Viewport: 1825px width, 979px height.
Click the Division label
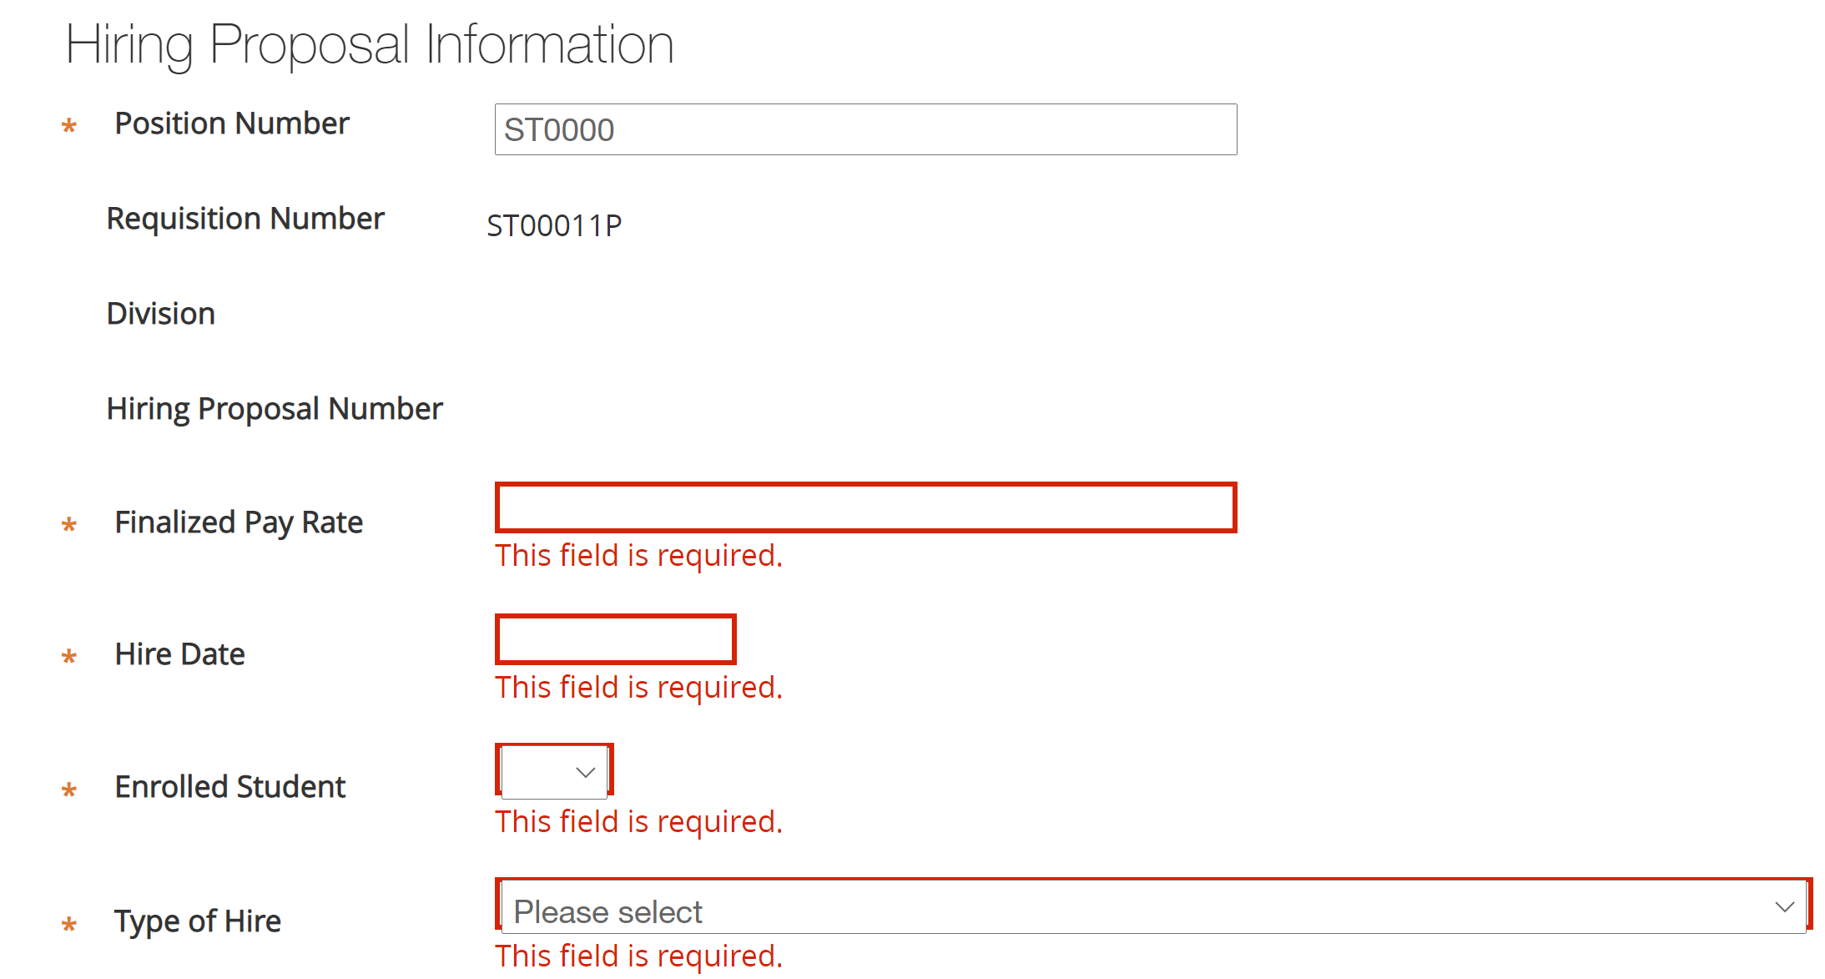pyautogui.click(x=161, y=314)
